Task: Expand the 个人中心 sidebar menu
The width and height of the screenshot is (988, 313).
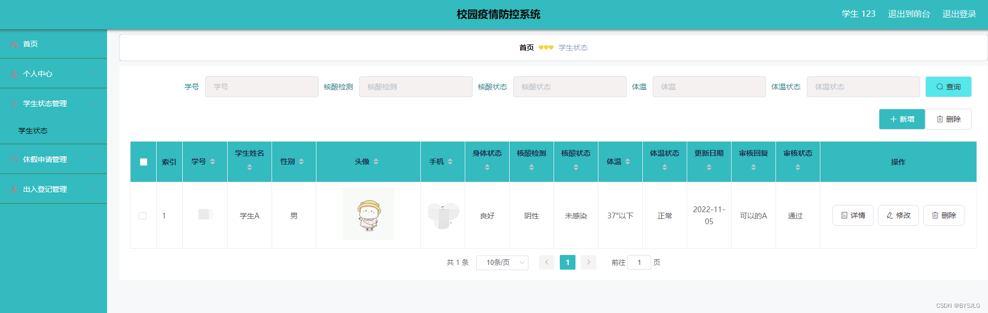Action: coord(53,74)
